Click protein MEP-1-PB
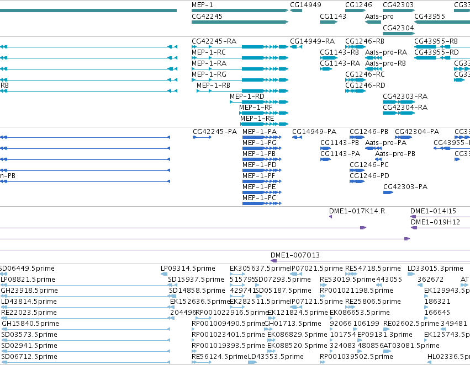Image resolution: width=470 pixels, height=365 pixels. click(x=262, y=159)
